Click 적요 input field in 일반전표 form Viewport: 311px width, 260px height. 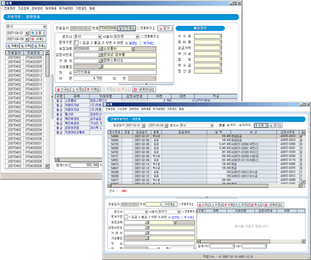pyautogui.click(x=115, y=73)
